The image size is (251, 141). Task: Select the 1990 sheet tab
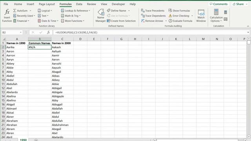pyautogui.click(x=23, y=140)
